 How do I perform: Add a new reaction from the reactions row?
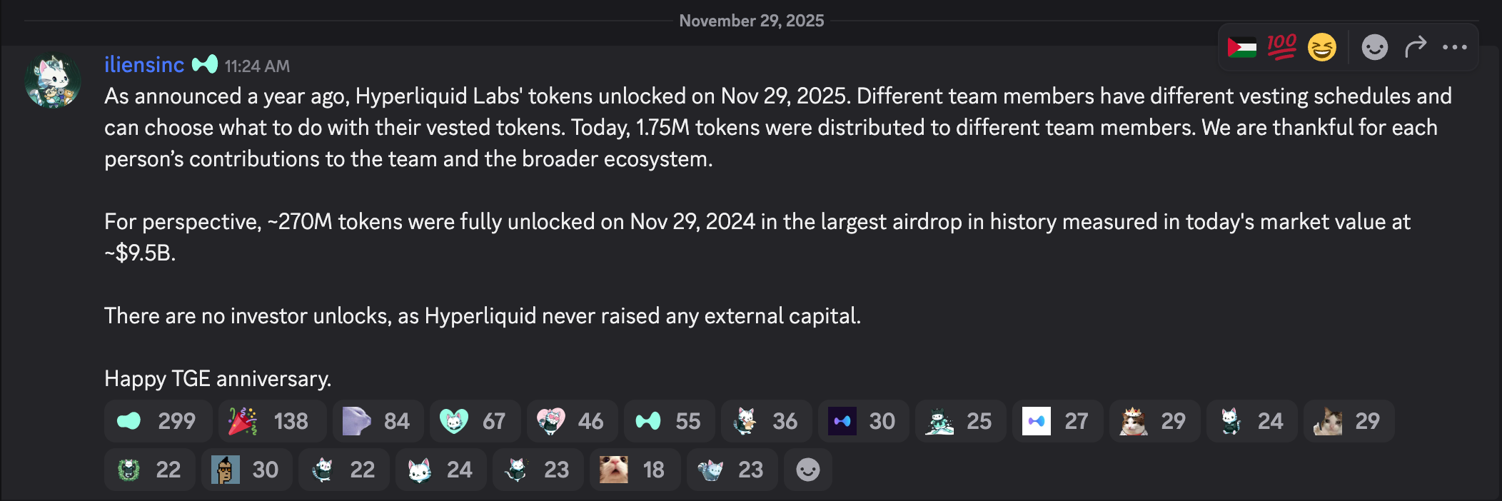point(807,470)
